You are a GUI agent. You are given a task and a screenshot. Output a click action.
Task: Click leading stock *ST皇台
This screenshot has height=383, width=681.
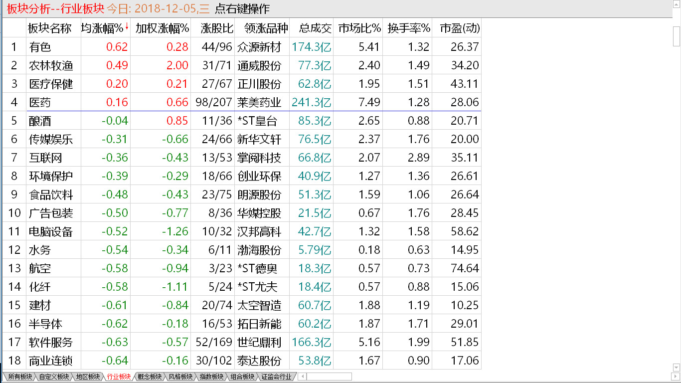(257, 121)
